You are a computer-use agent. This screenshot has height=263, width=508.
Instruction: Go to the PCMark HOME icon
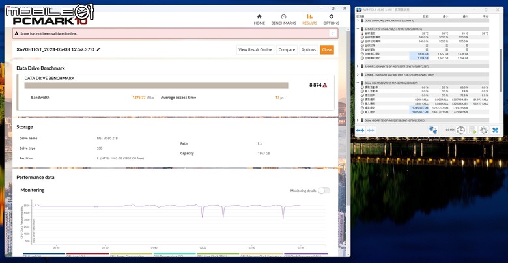(x=259, y=16)
